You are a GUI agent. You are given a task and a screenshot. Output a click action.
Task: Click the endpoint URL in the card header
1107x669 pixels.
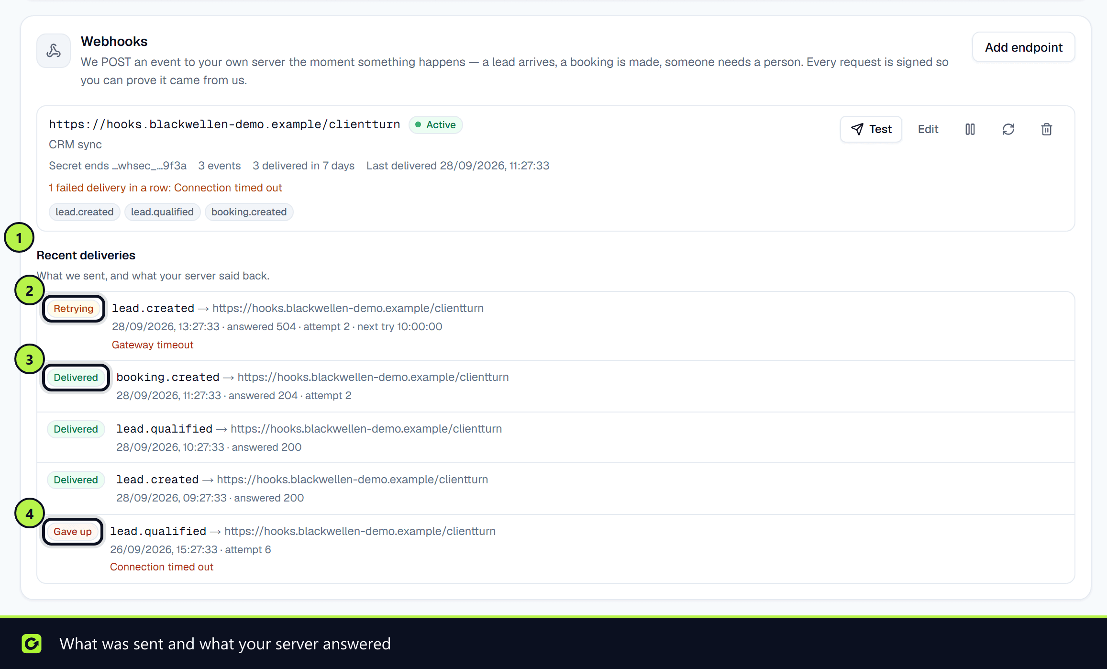point(224,124)
